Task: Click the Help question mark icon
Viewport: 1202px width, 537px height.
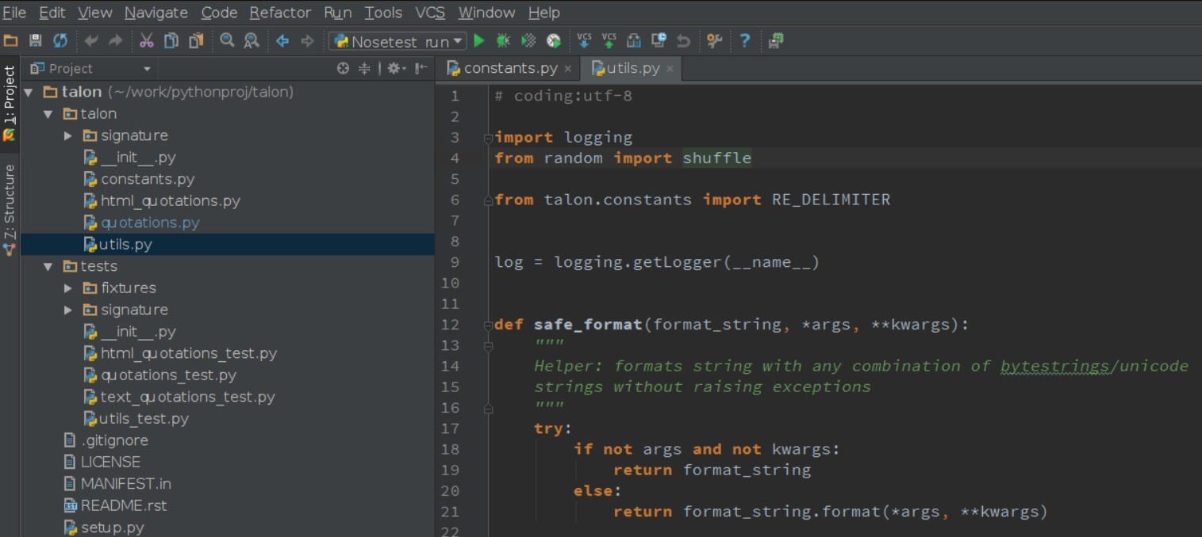Action: (743, 40)
